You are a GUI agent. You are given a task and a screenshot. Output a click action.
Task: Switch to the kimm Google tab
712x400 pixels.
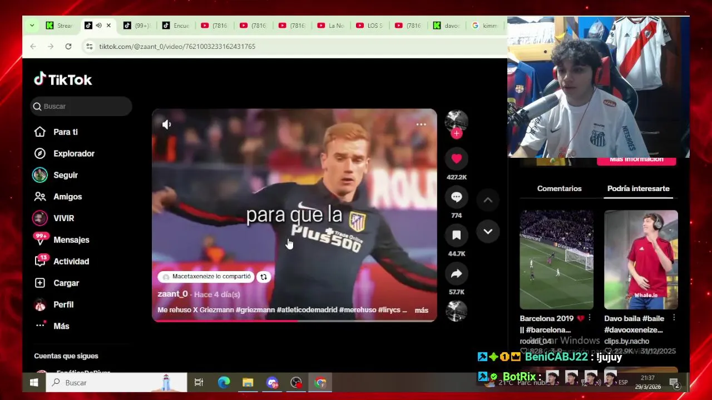pyautogui.click(x=485, y=26)
